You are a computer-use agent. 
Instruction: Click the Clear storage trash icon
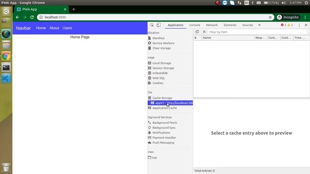coord(150,48)
